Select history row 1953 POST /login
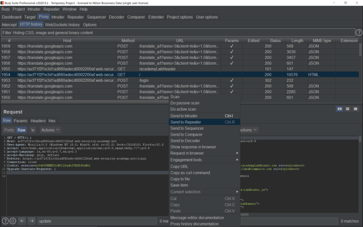 [x=180, y=80]
